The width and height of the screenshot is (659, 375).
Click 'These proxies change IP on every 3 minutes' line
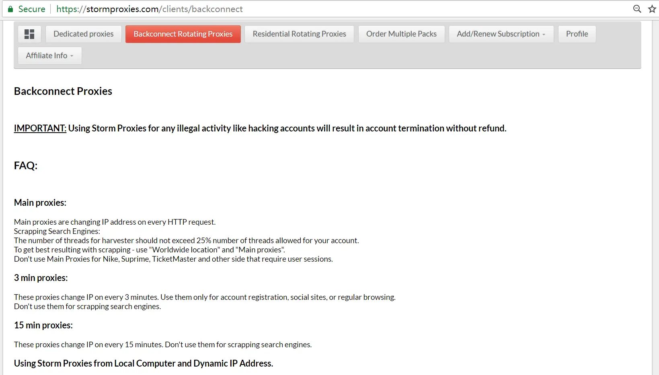(205, 297)
